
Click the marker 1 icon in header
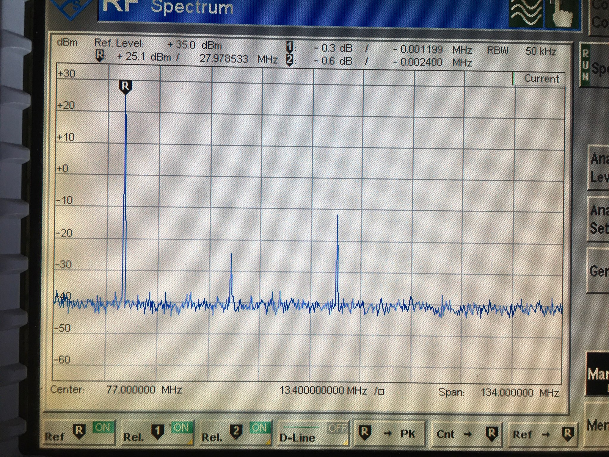click(x=290, y=48)
